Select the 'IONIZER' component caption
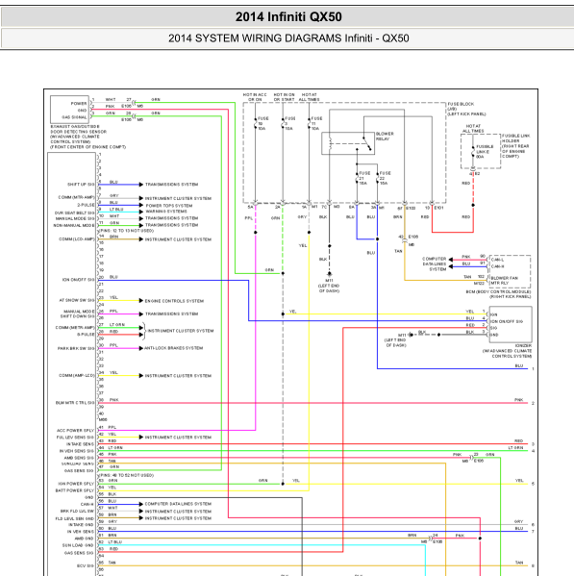The height and width of the screenshot is (576, 574). click(523, 346)
